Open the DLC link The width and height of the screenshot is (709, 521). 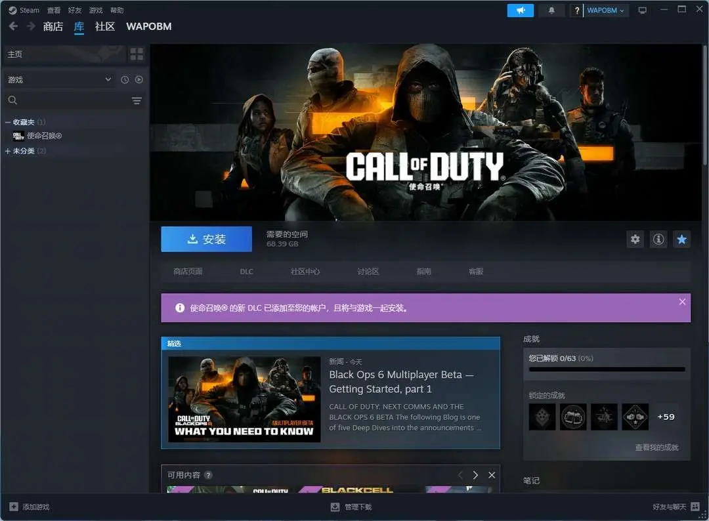point(246,271)
